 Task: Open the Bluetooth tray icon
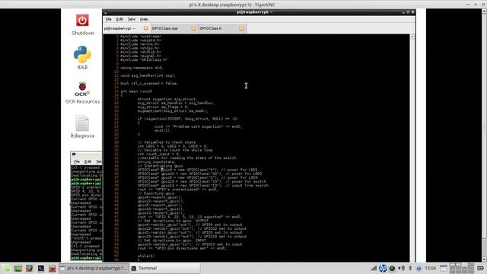410,268
